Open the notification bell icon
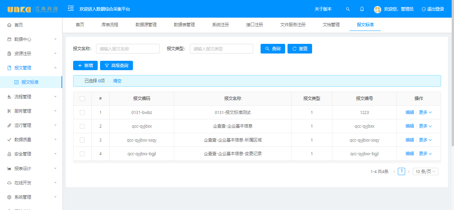 [362, 9]
